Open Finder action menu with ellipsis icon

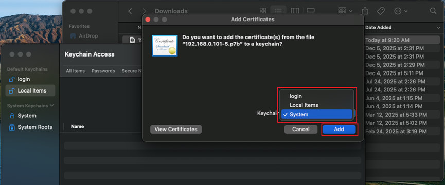click(x=401, y=11)
